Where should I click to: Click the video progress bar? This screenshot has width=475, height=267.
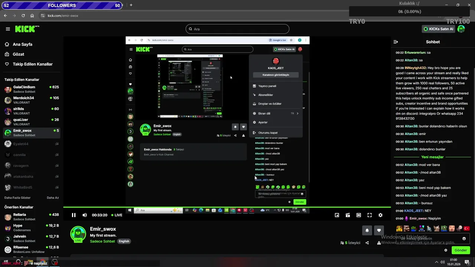tap(227, 207)
